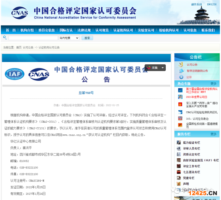Click the CNAS logo in header
The height and width of the screenshot is (200, 221).
[20, 13]
